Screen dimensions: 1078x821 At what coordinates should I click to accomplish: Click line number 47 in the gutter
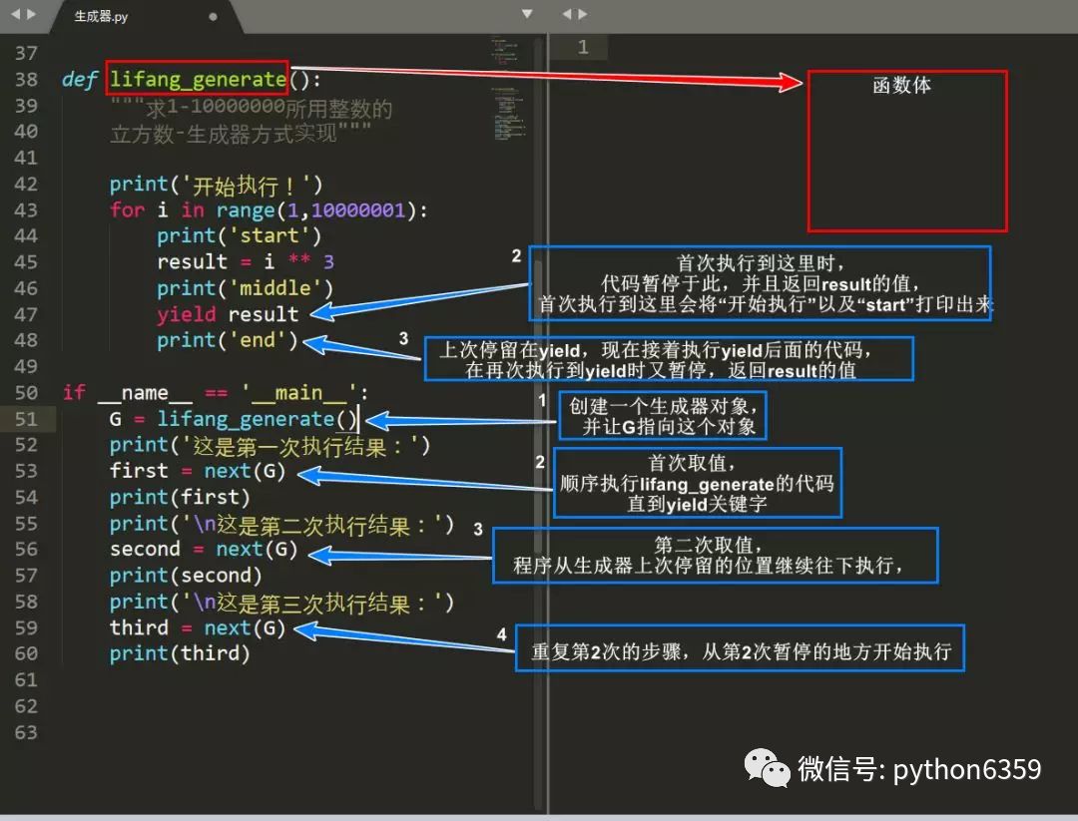pyautogui.click(x=26, y=314)
